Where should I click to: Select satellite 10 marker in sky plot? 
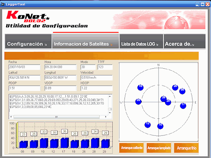(x=160, y=126)
